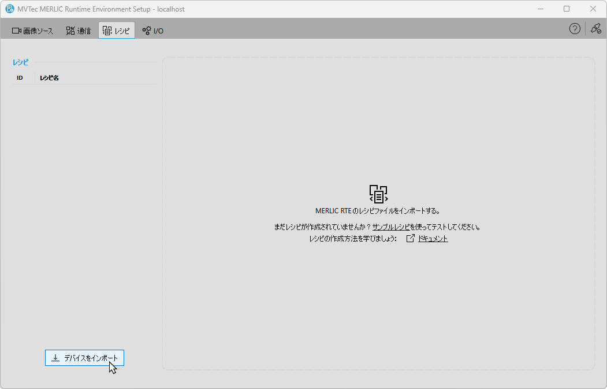This screenshot has height=389, width=607.
Task: Open the サンプルレシピ link
Action: click(x=391, y=227)
